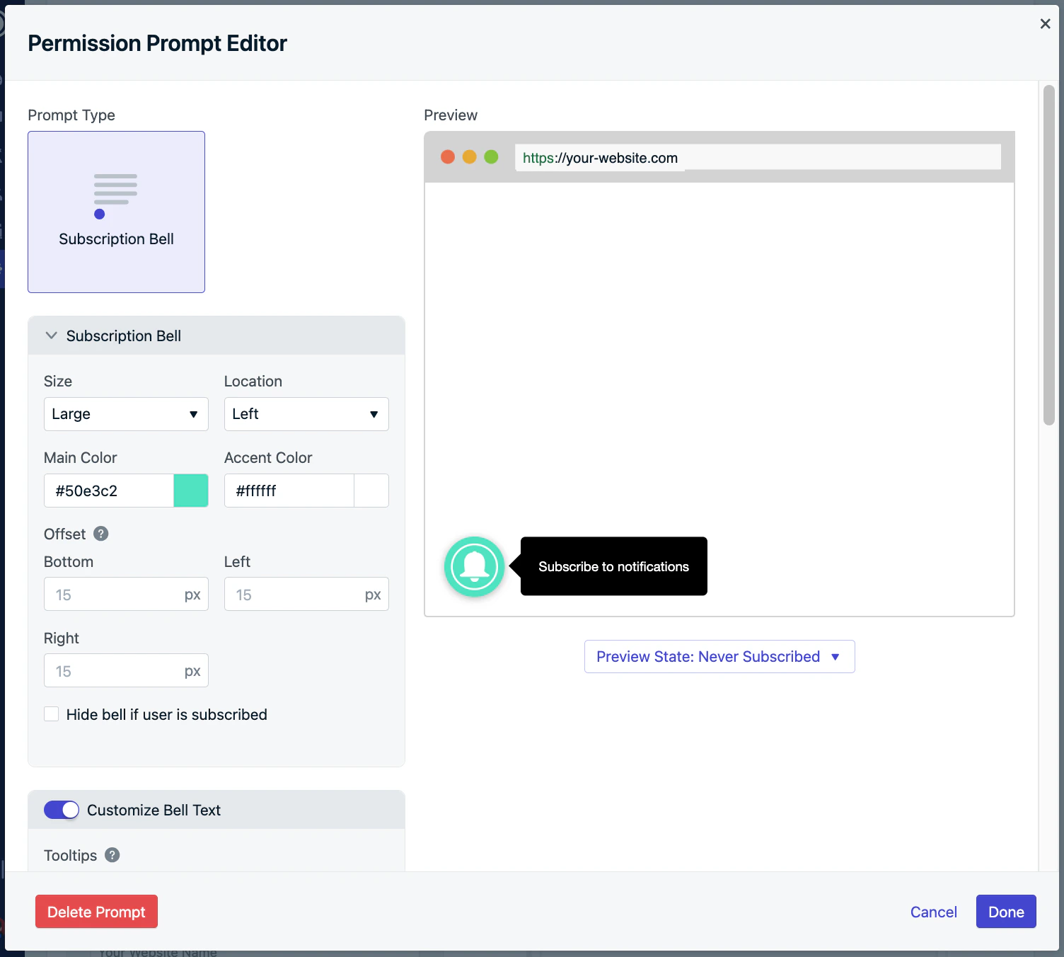This screenshot has width=1064, height=957.
Task: Click the green circle in the browser preview
Action: click(491, 156)
